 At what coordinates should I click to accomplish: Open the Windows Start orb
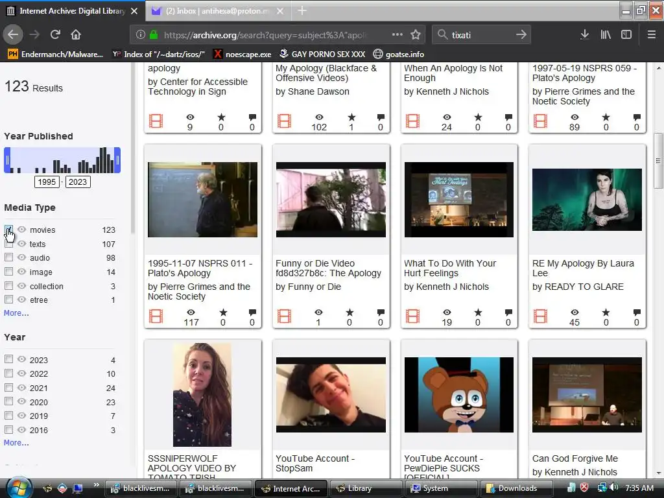[x=18, y=488]
